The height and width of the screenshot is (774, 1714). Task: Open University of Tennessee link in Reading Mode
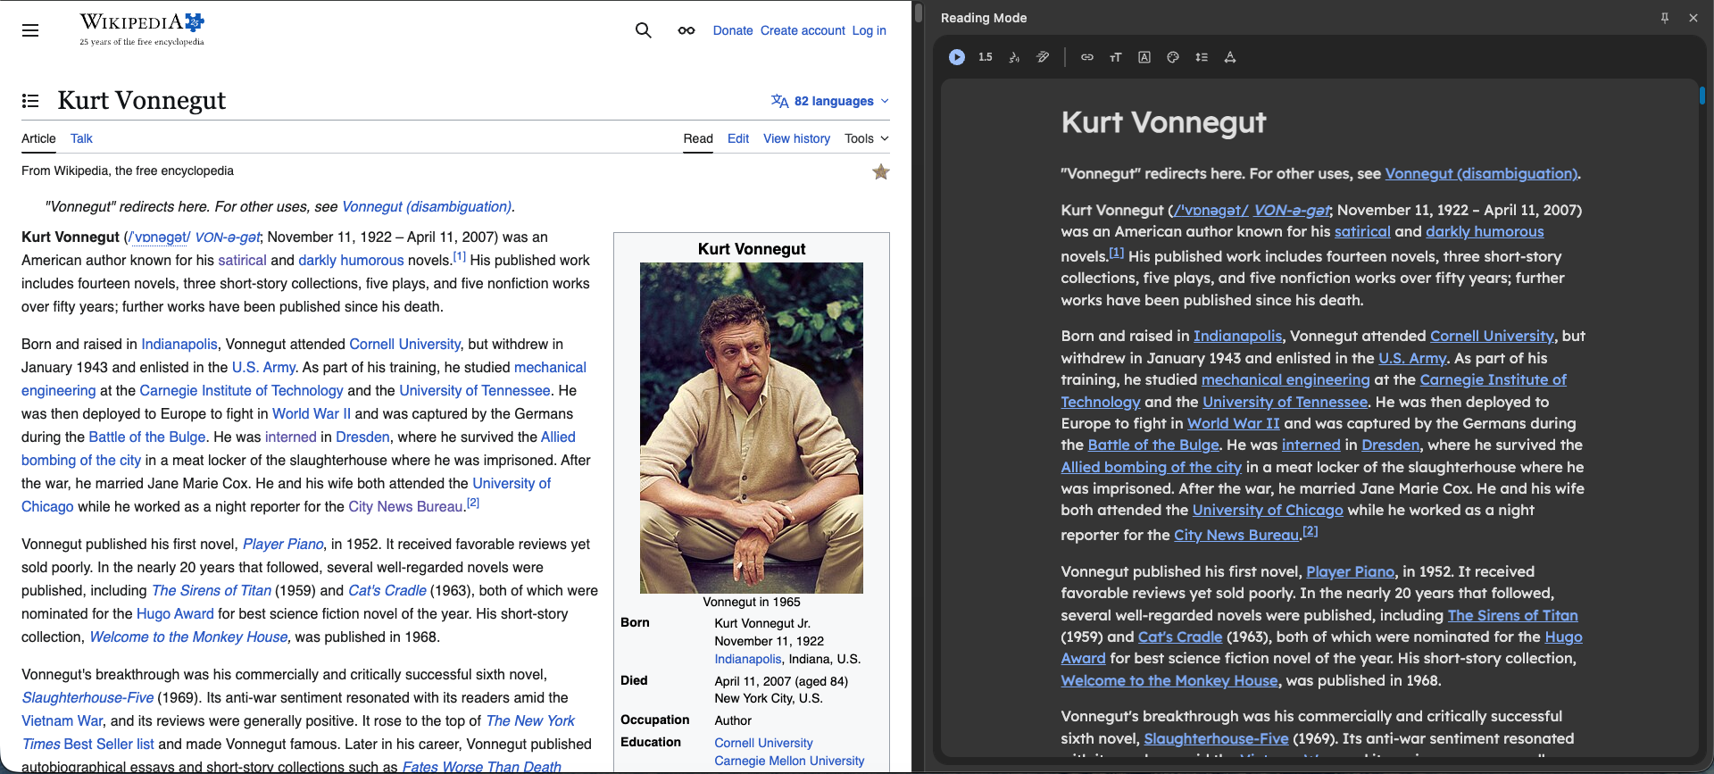click(1285, 402)
